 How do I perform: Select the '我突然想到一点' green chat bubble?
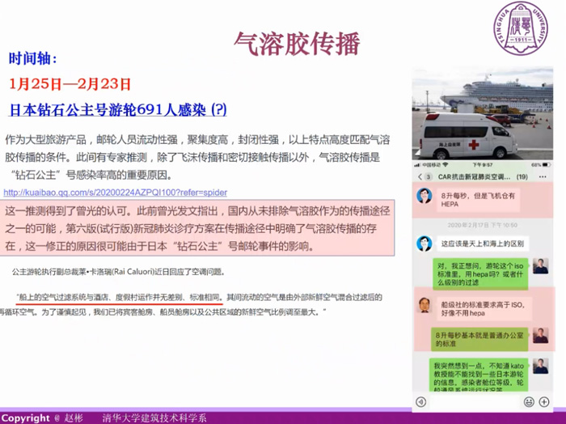pyautogui.click(x=479, y=375)
